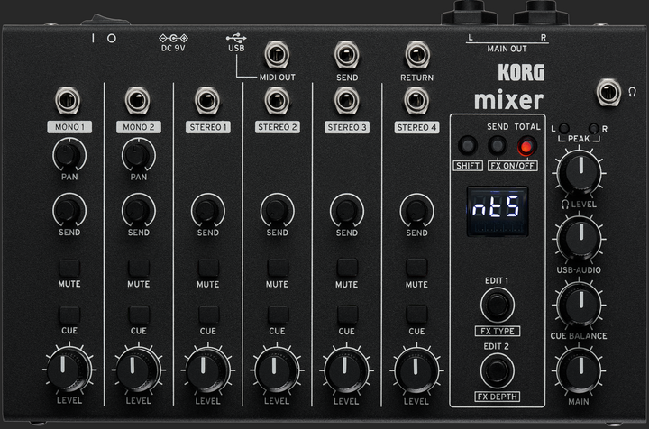Click the STEREO 1 input jack
The height and width of the screenshot is (429, 649).
[207, 100]
